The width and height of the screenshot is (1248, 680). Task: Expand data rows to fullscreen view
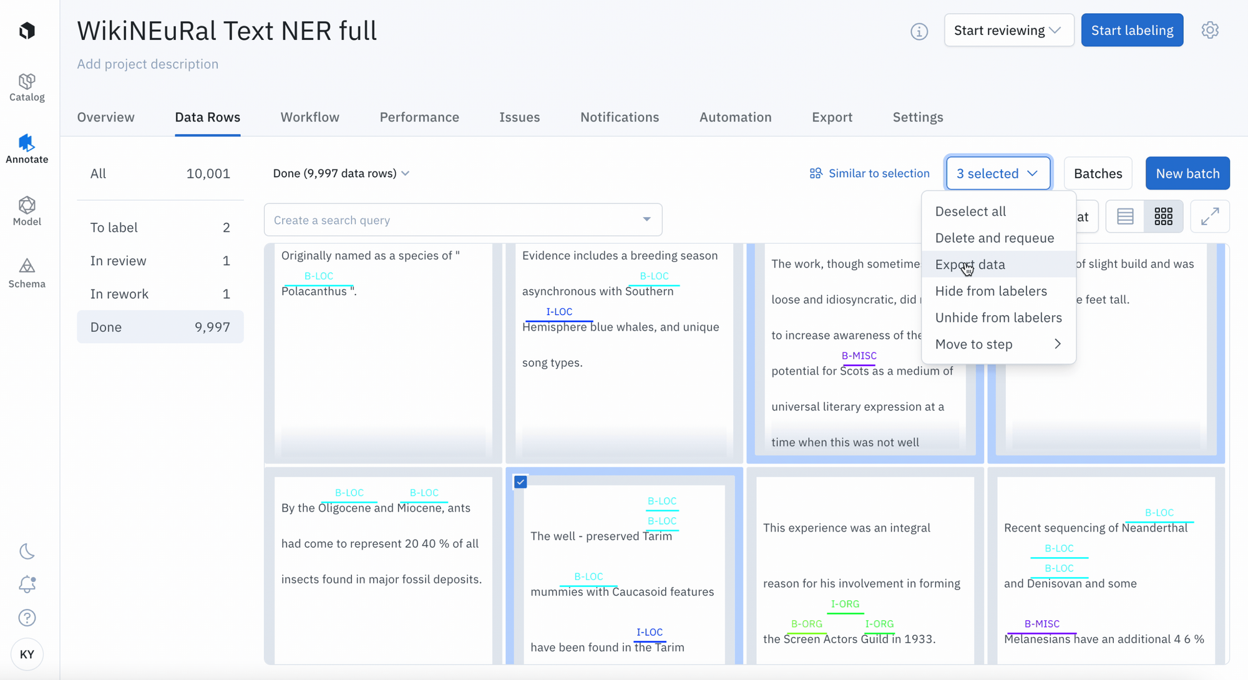tap(1209, 216)
